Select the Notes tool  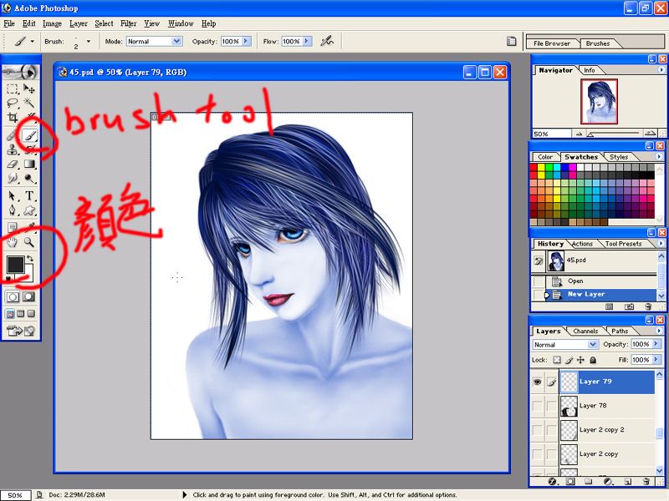pyautogui.click(x=13, y=227)
